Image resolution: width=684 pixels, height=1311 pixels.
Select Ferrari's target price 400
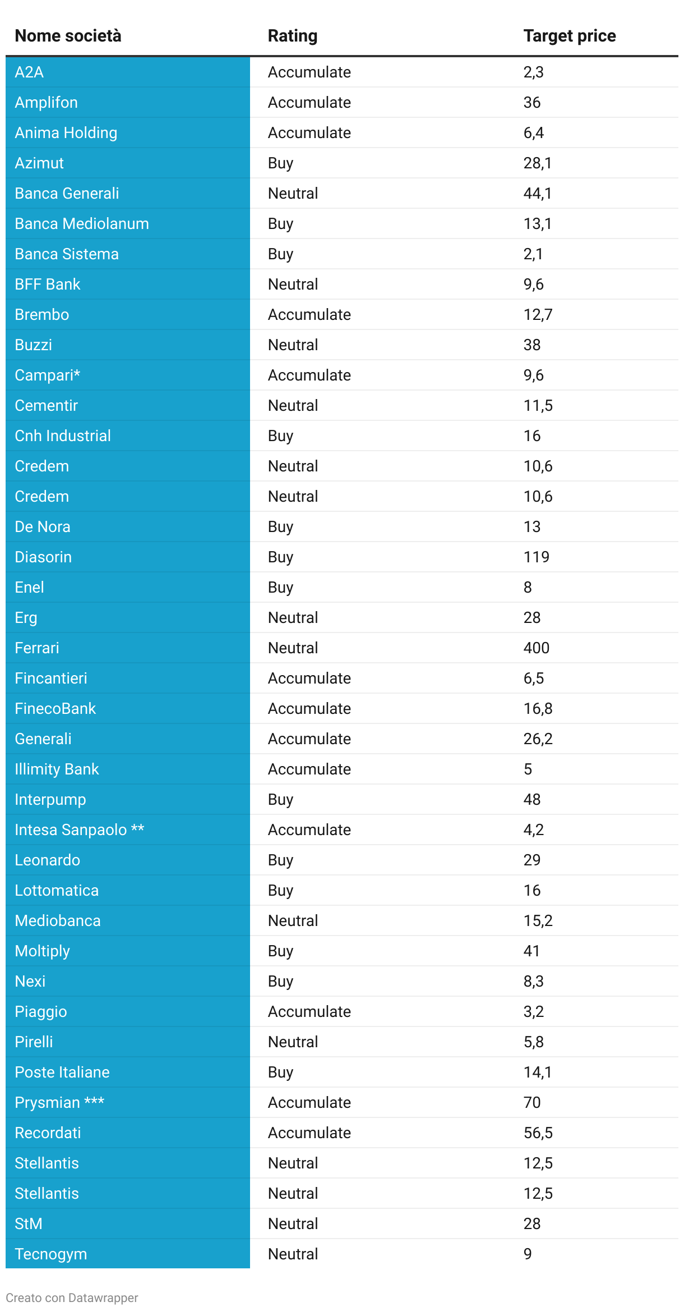tap(536, 648)
